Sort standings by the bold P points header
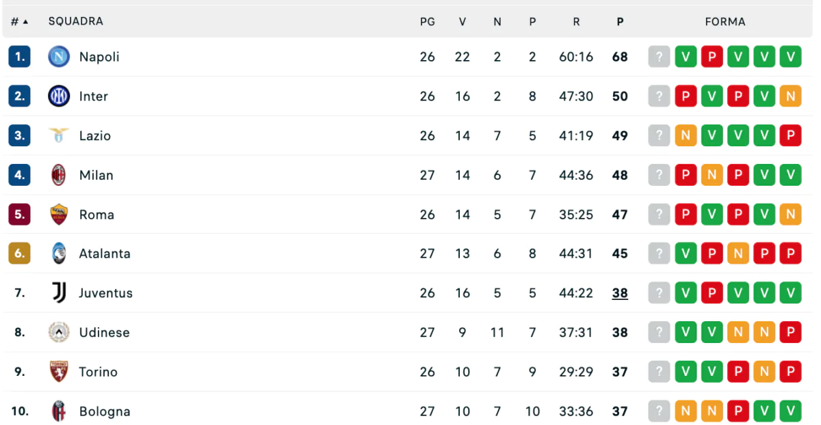821x425 pixels. (620, 22)
